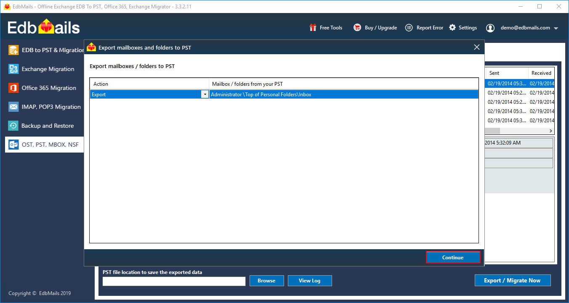Click the Sent column header
This screenshot has width=569, height=303.
(x=507, y=73)
